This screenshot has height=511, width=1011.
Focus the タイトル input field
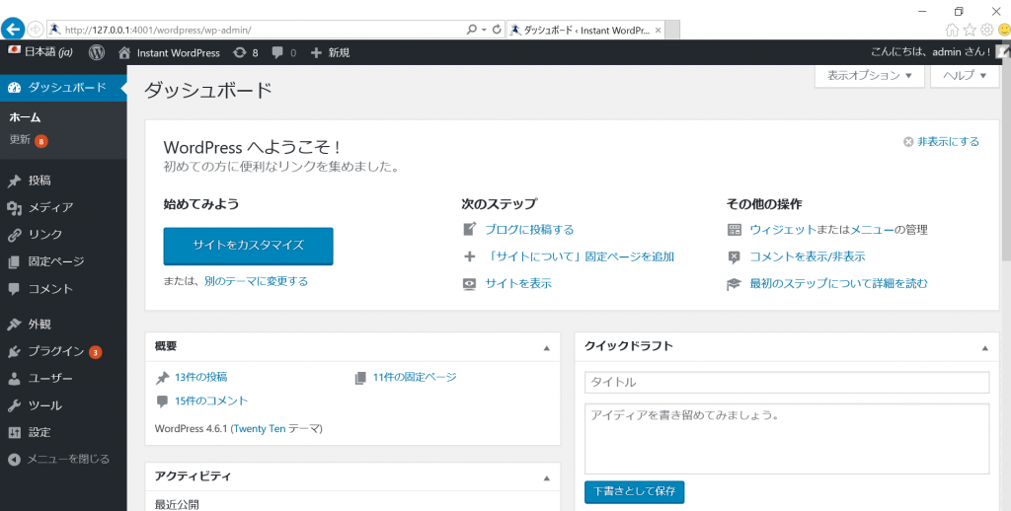click(x=787, y=382)
